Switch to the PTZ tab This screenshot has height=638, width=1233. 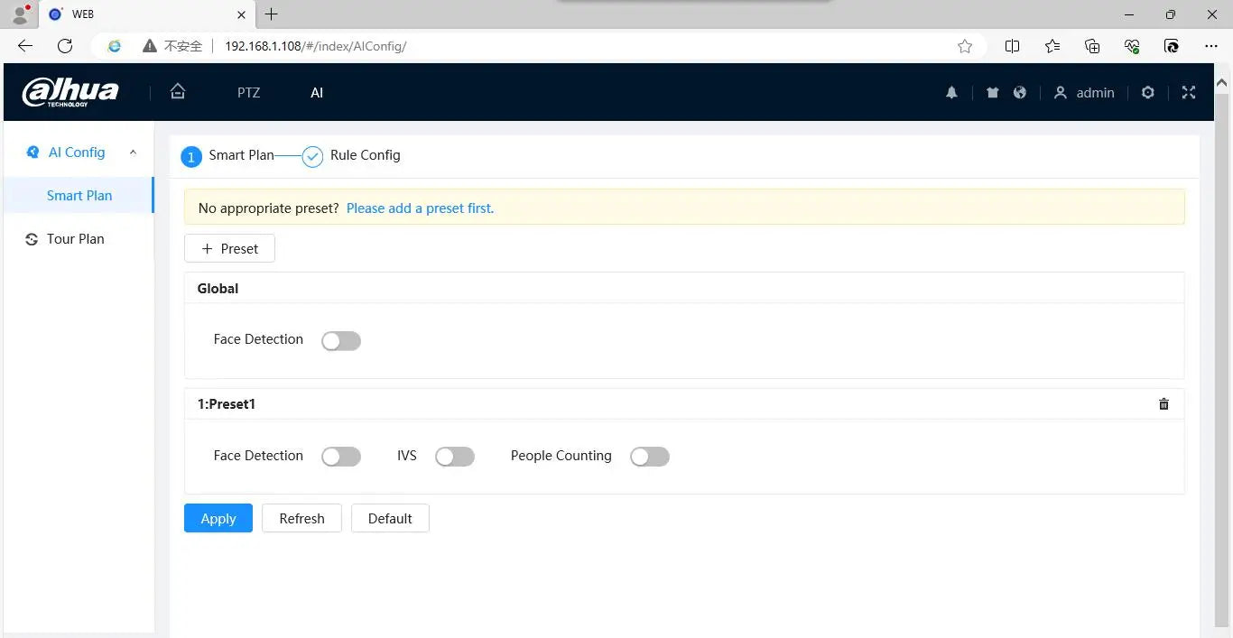(248, 93)
